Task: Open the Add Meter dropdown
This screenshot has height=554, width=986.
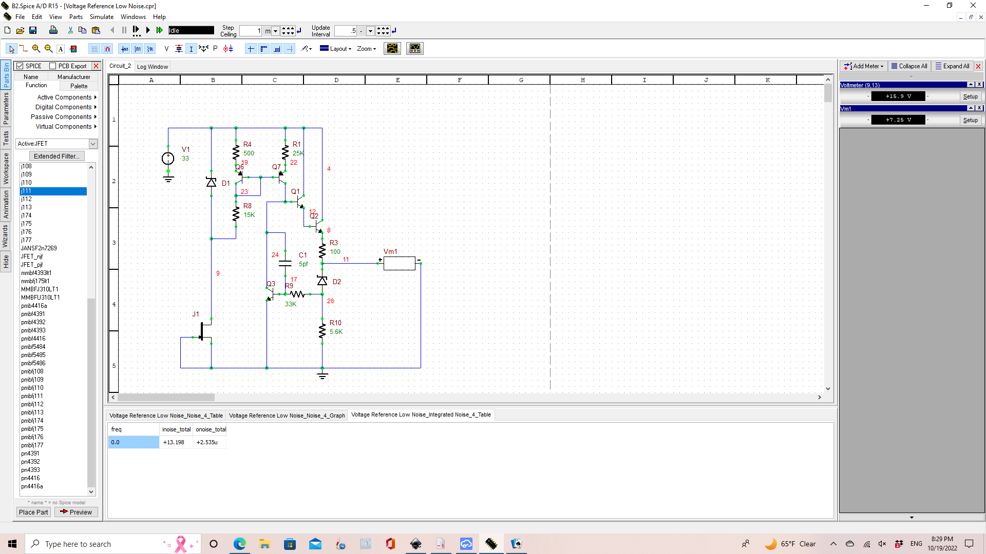Action: (x=864, y=66)
